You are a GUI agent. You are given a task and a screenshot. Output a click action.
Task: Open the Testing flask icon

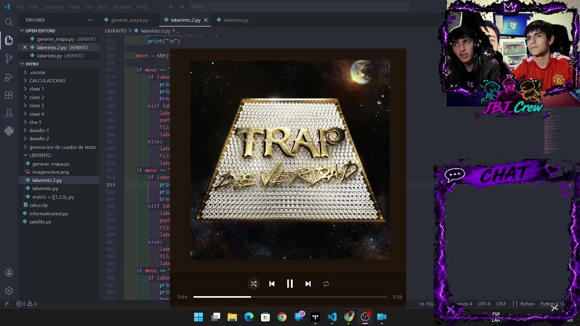[9, 113]
